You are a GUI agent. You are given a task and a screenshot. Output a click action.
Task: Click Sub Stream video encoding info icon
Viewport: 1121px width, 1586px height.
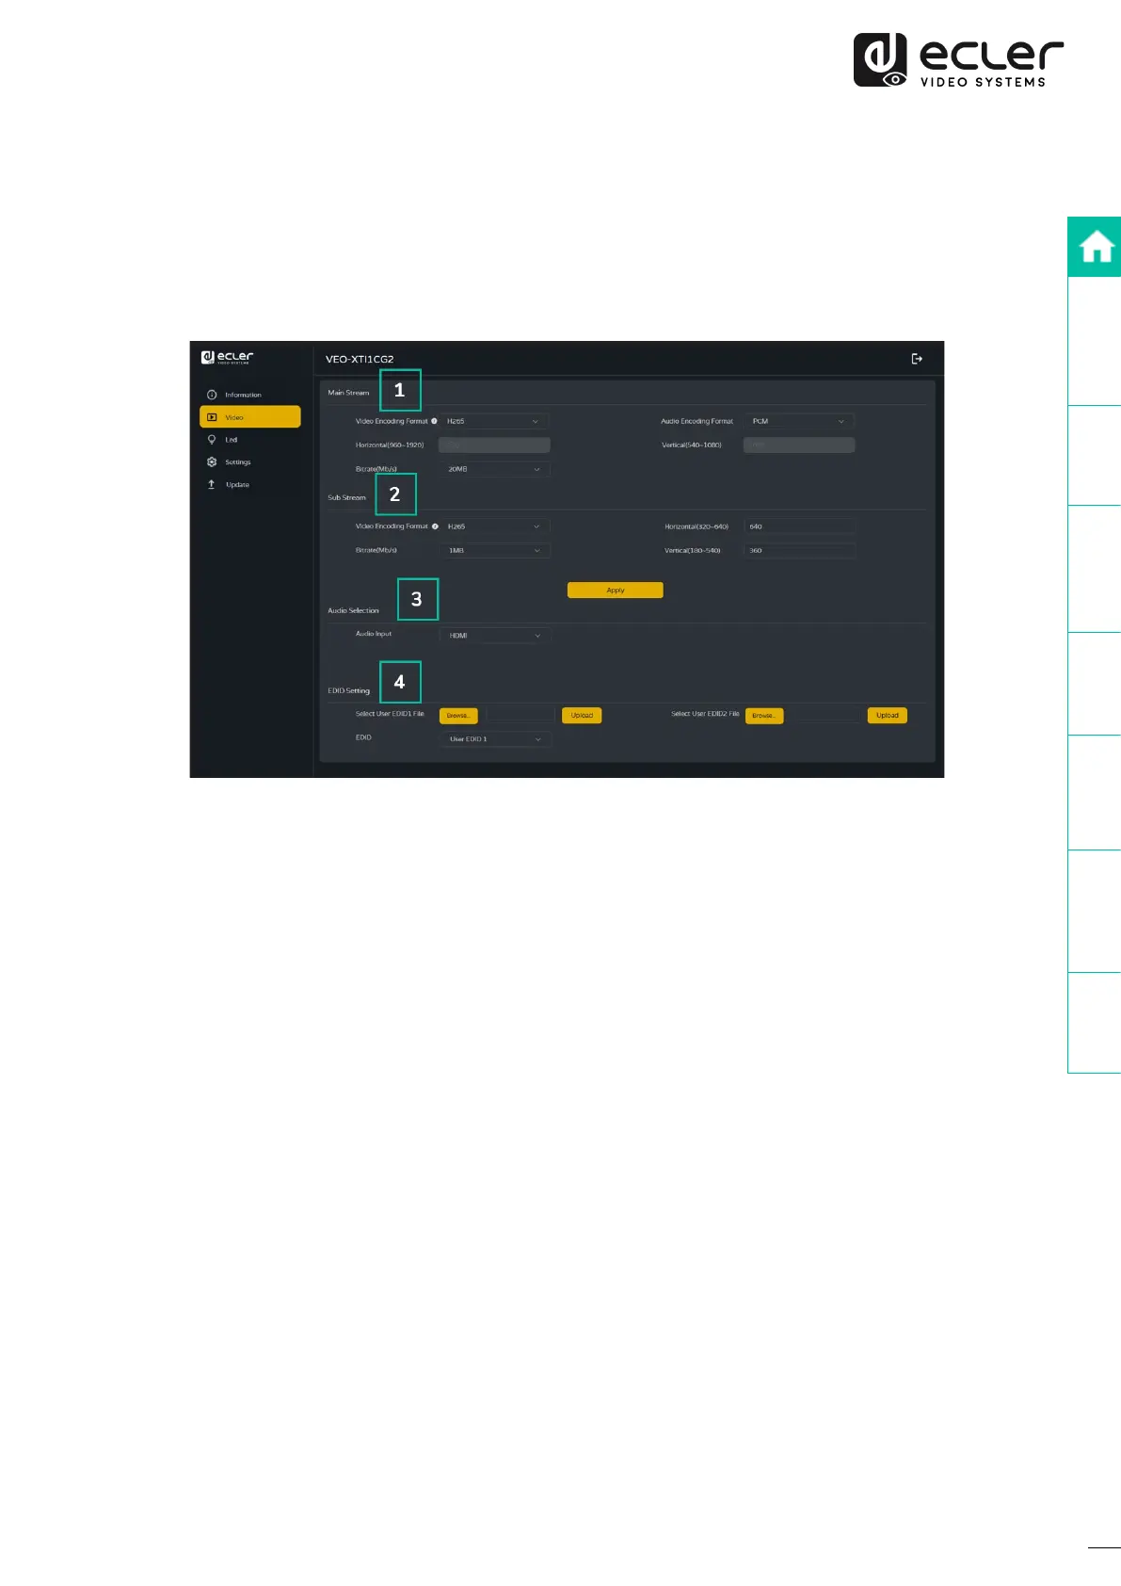point(435,526)
